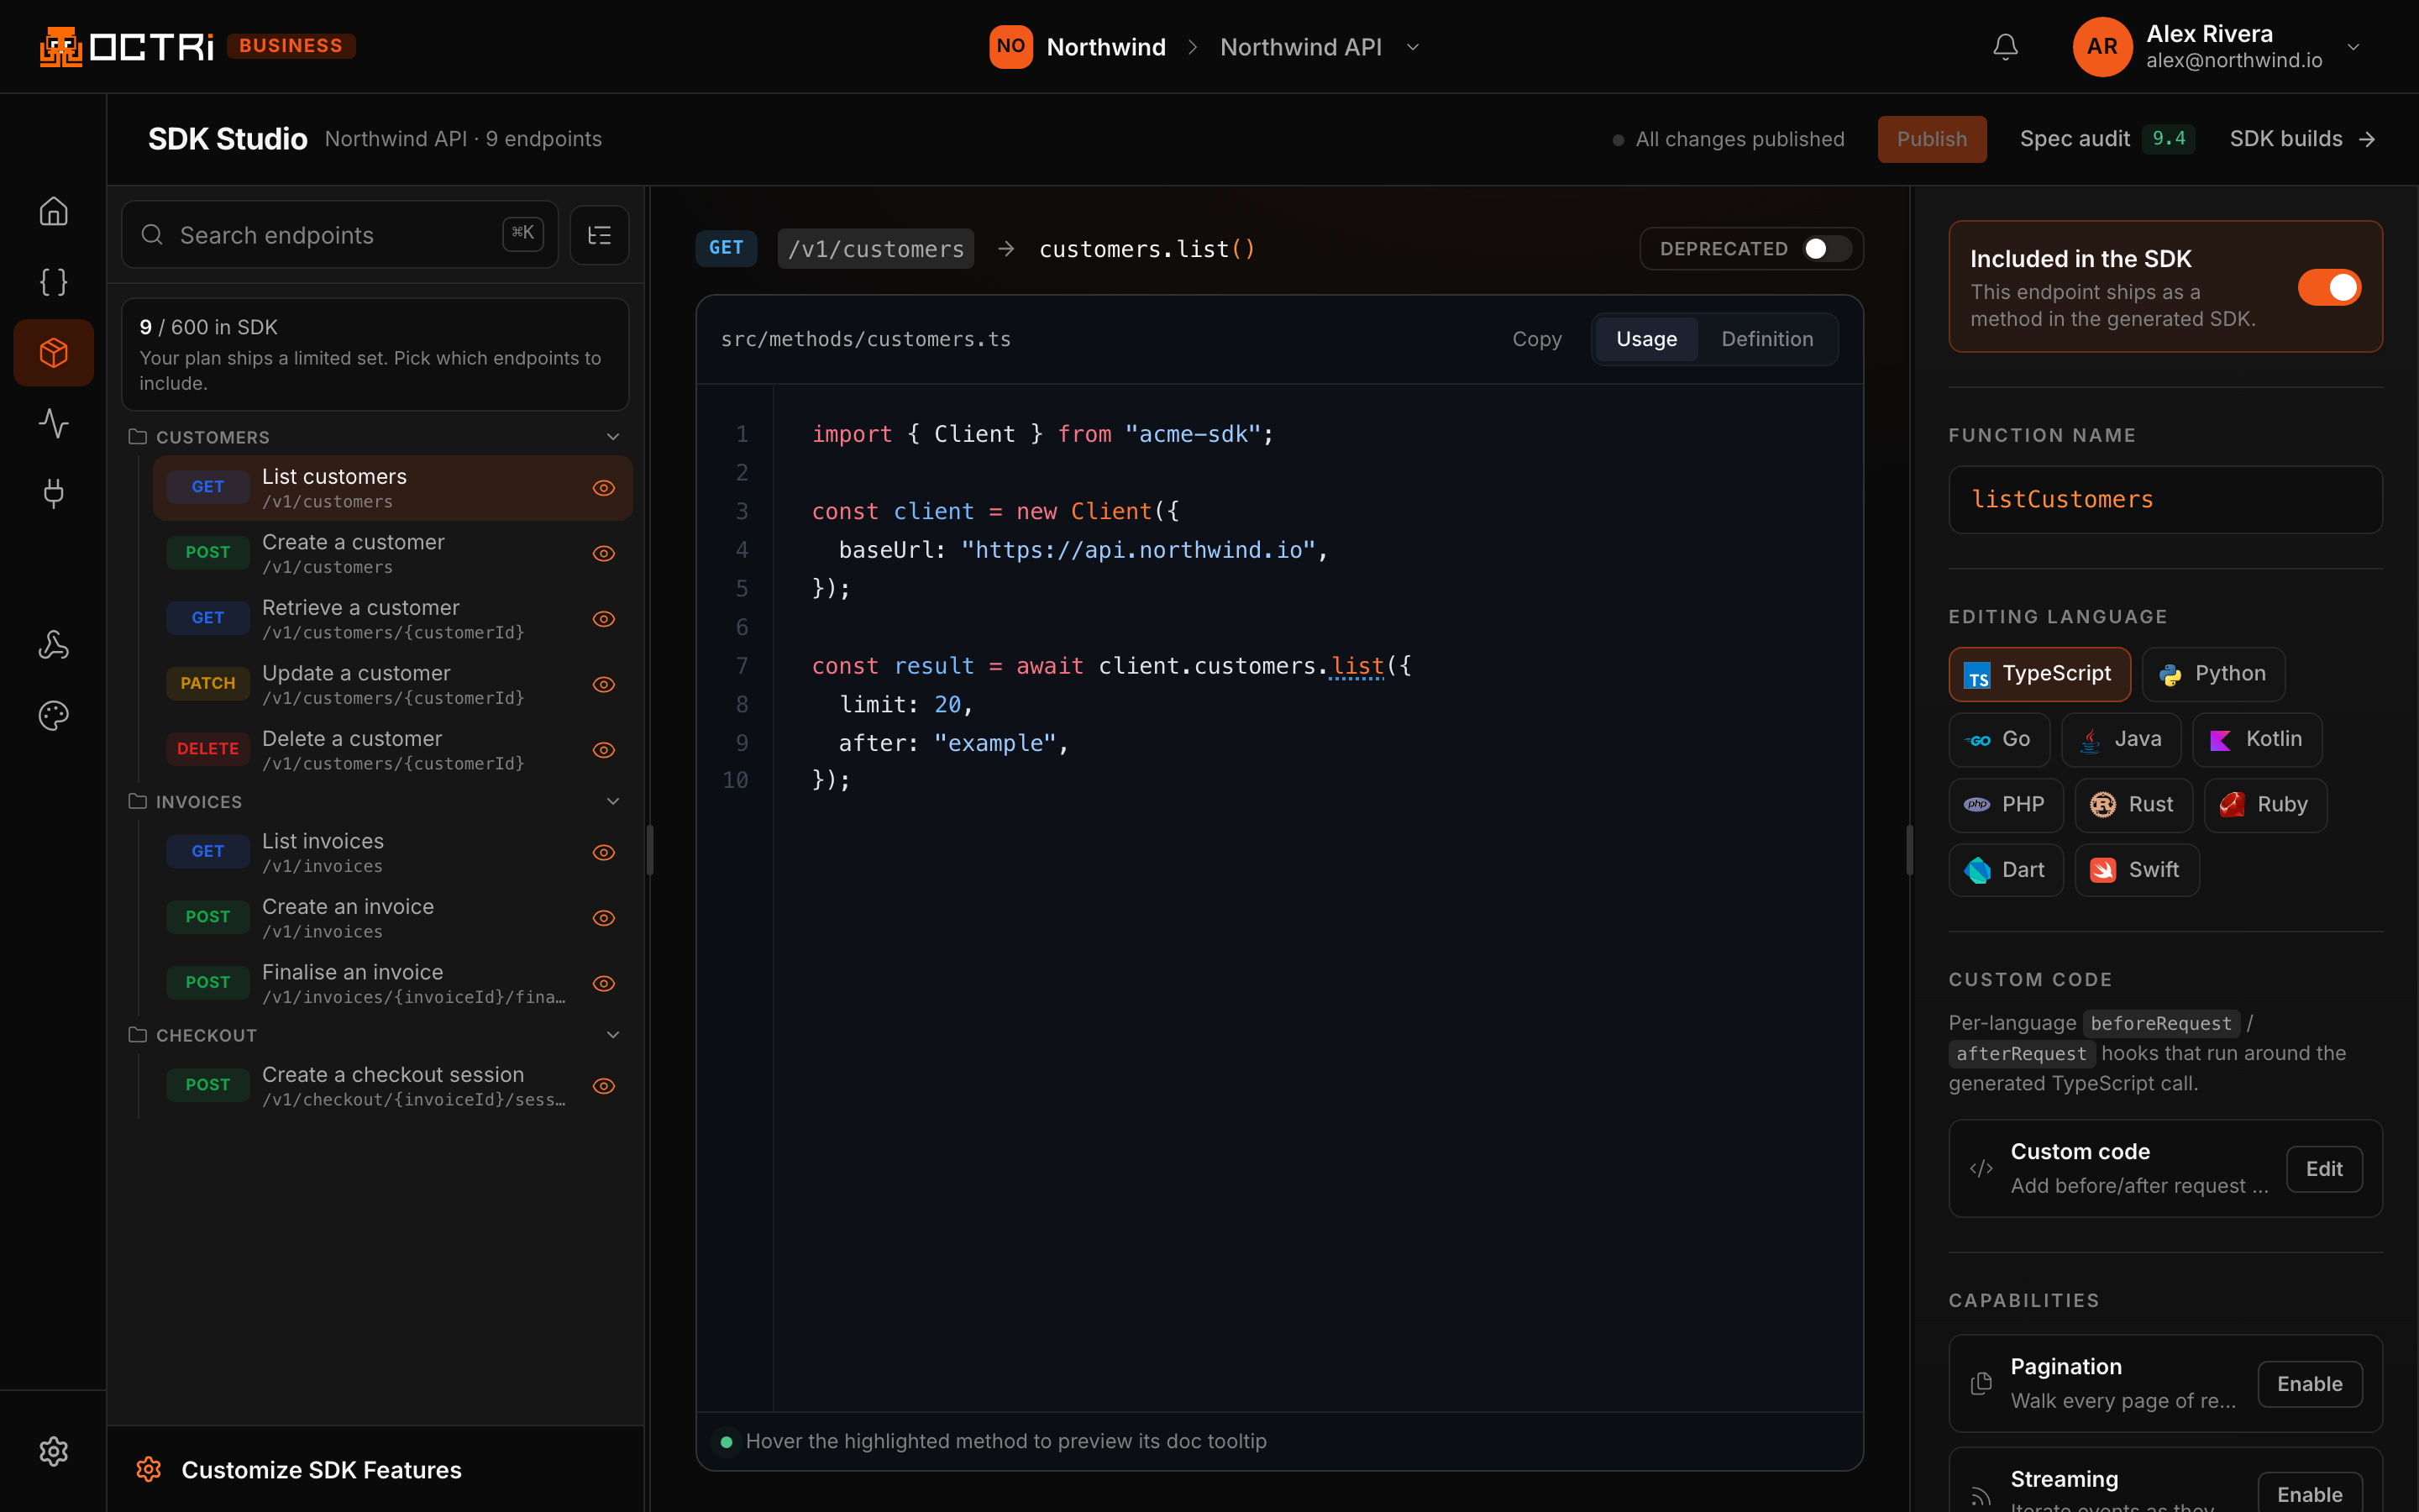This screenshot has height=1512, width=2419.
Task: Toggle eye visibility for Retrieve a customer
Action: coord(604,619)
